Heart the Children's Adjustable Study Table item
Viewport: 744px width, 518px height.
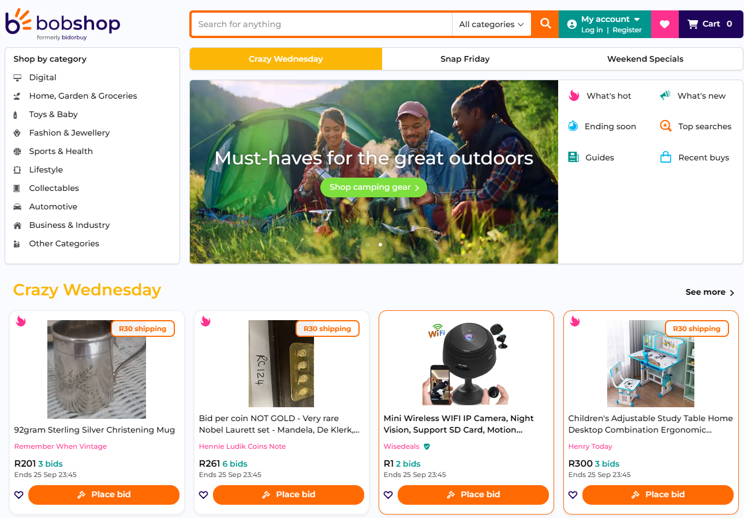[x=573, y=495]
